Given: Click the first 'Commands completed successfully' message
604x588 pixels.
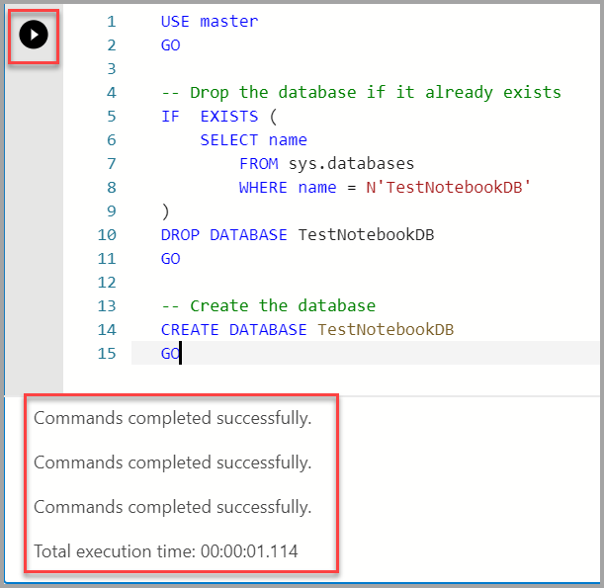Looking at the screenshot, I should coord(173,418).
